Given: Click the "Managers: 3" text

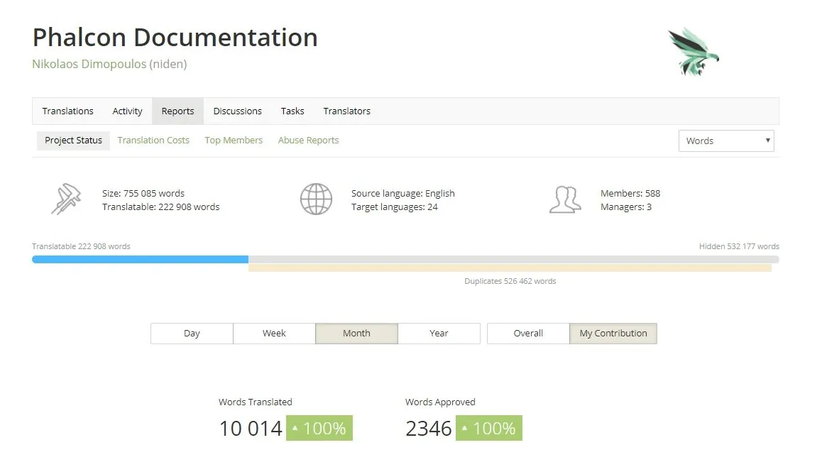Looking at the screenshot, I should tap(626, 207).
